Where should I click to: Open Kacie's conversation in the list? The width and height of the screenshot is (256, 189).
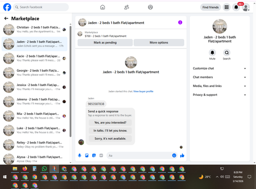click(34, 58)
